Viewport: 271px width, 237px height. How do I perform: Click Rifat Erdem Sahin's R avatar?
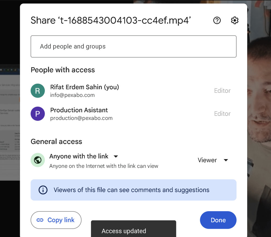coord(38,91)
